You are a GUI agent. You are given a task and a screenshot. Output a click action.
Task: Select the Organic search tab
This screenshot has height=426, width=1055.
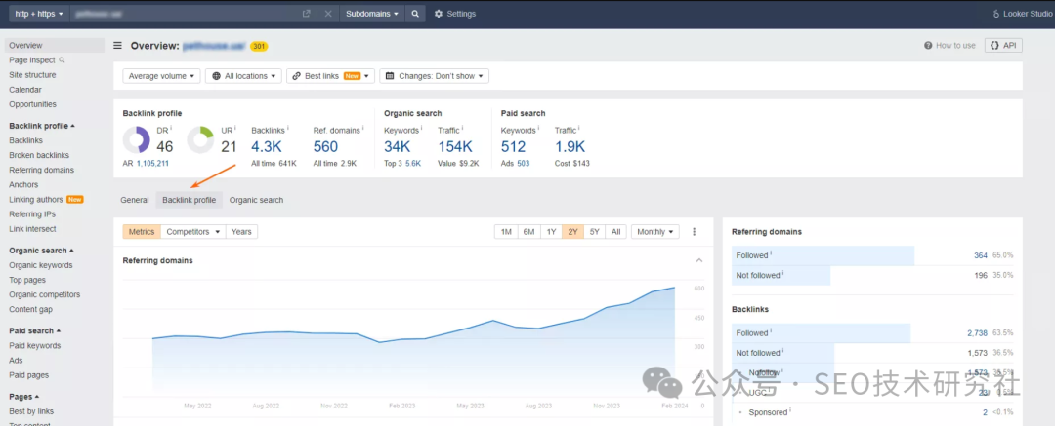pos(256,200)
